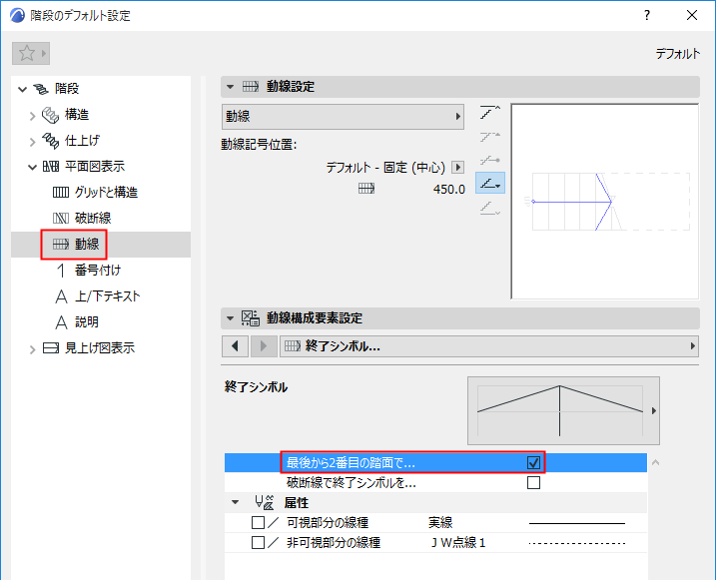Change the 実線 line type sample
This screenshot has width=716, height=580.
(577, 523)
